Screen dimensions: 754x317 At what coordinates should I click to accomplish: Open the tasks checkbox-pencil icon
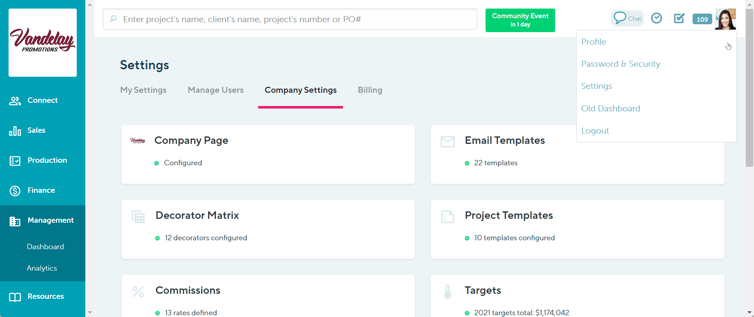tap(679, 18)
